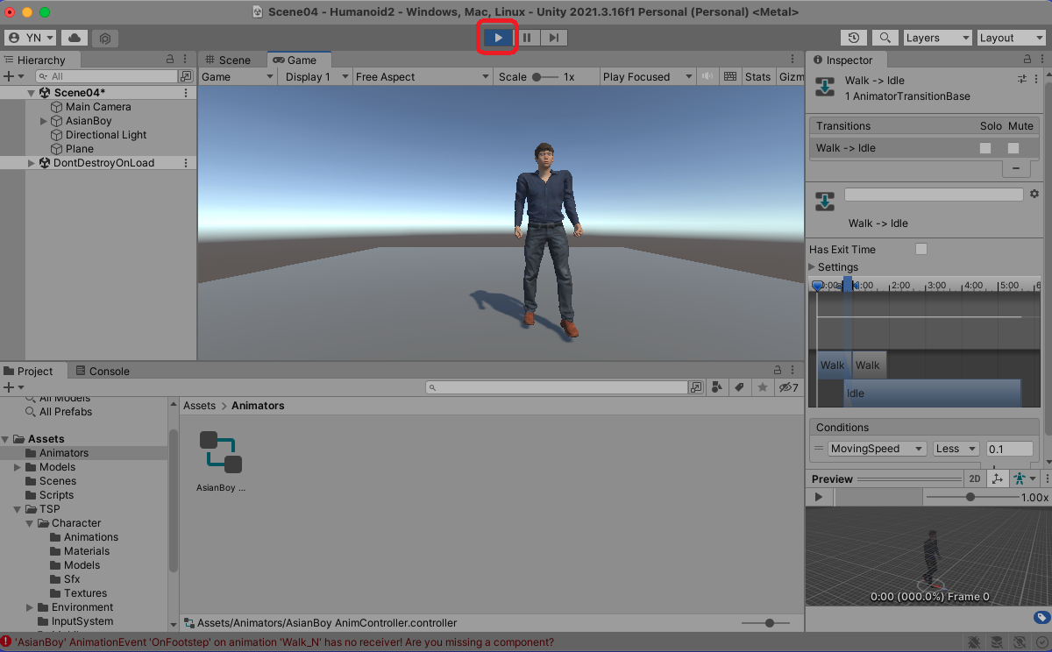
Task: Check Solo for Walk -> Idle transition
Action: (985, 148)
